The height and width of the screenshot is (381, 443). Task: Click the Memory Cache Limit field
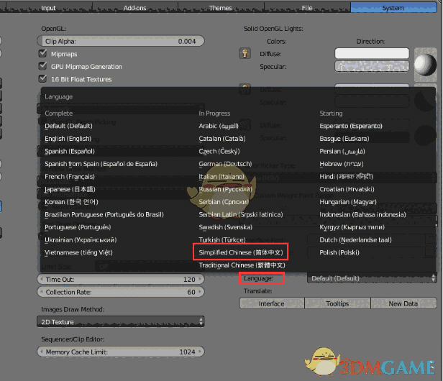121,352
